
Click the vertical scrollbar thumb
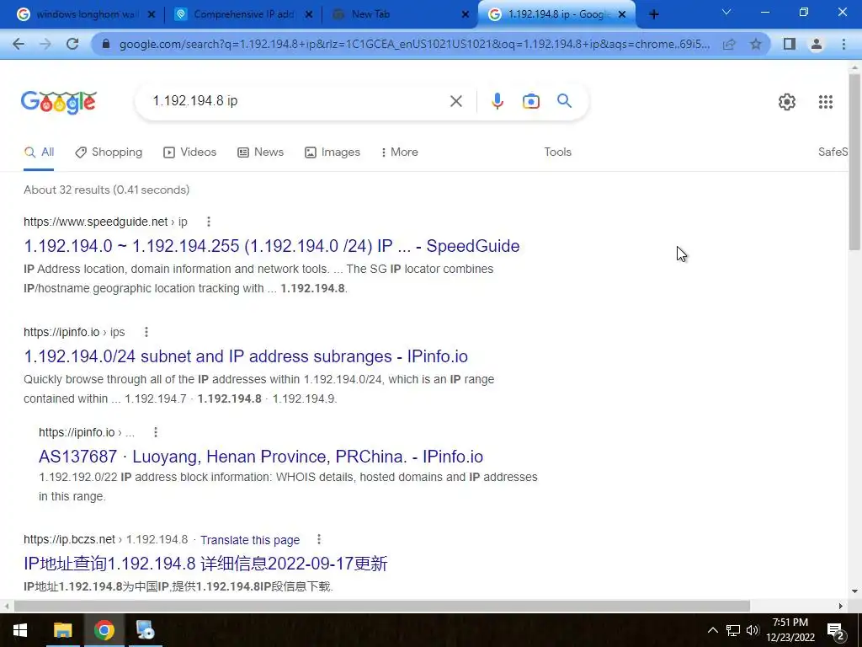point(854,162)
